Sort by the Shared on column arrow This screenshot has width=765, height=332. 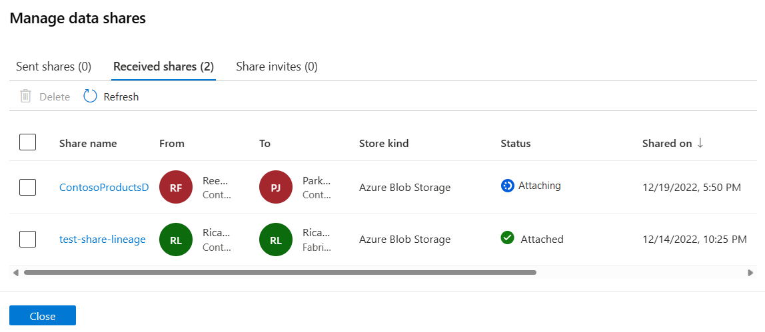(700, 143)
